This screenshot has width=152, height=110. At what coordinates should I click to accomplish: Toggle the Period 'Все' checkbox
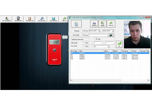84,31
